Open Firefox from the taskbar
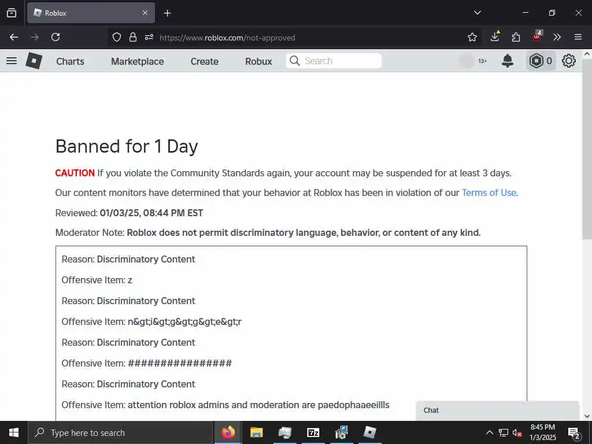The image size is (592, 444). click(x=228, y=432)
